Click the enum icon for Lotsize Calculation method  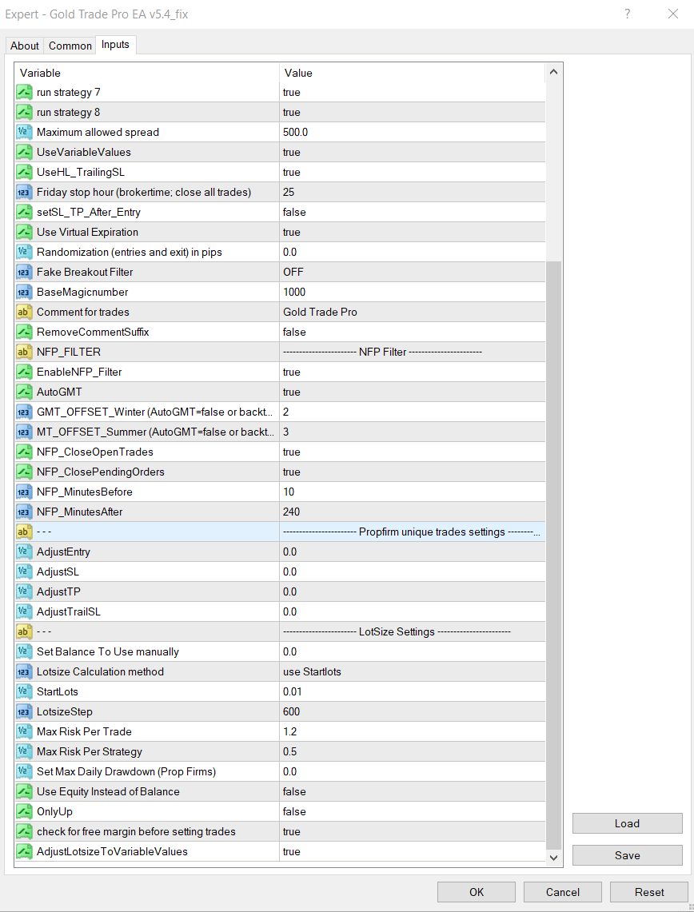click(24, 671)
